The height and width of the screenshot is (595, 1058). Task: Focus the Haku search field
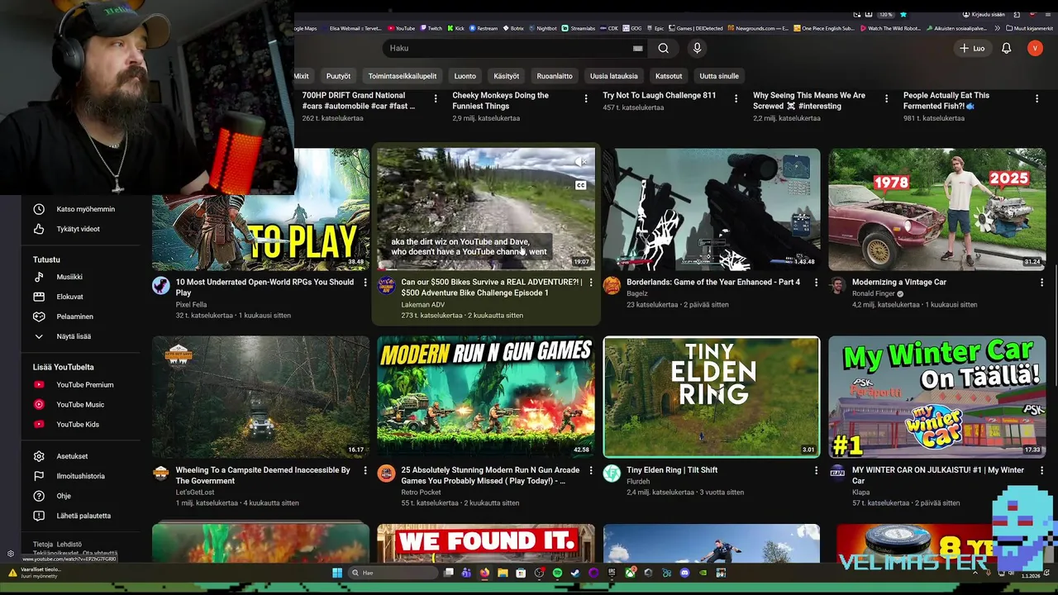[508, 48]
